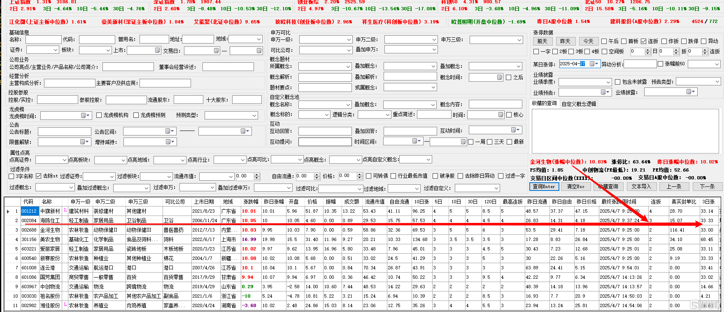Open calendar icon of 交易日 start date

(217, 50)
